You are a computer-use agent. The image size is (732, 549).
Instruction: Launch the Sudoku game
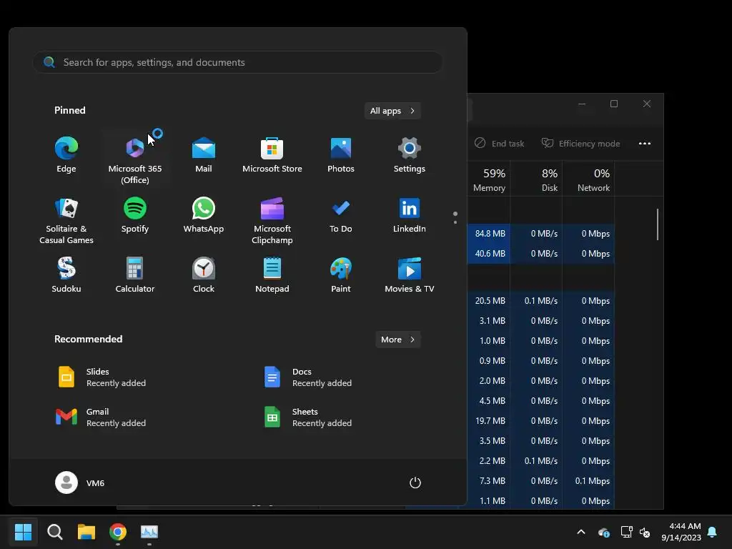66,275
